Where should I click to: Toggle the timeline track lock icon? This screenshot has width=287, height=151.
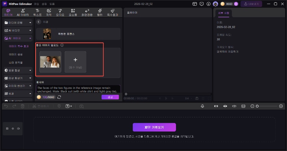[7, 128]
